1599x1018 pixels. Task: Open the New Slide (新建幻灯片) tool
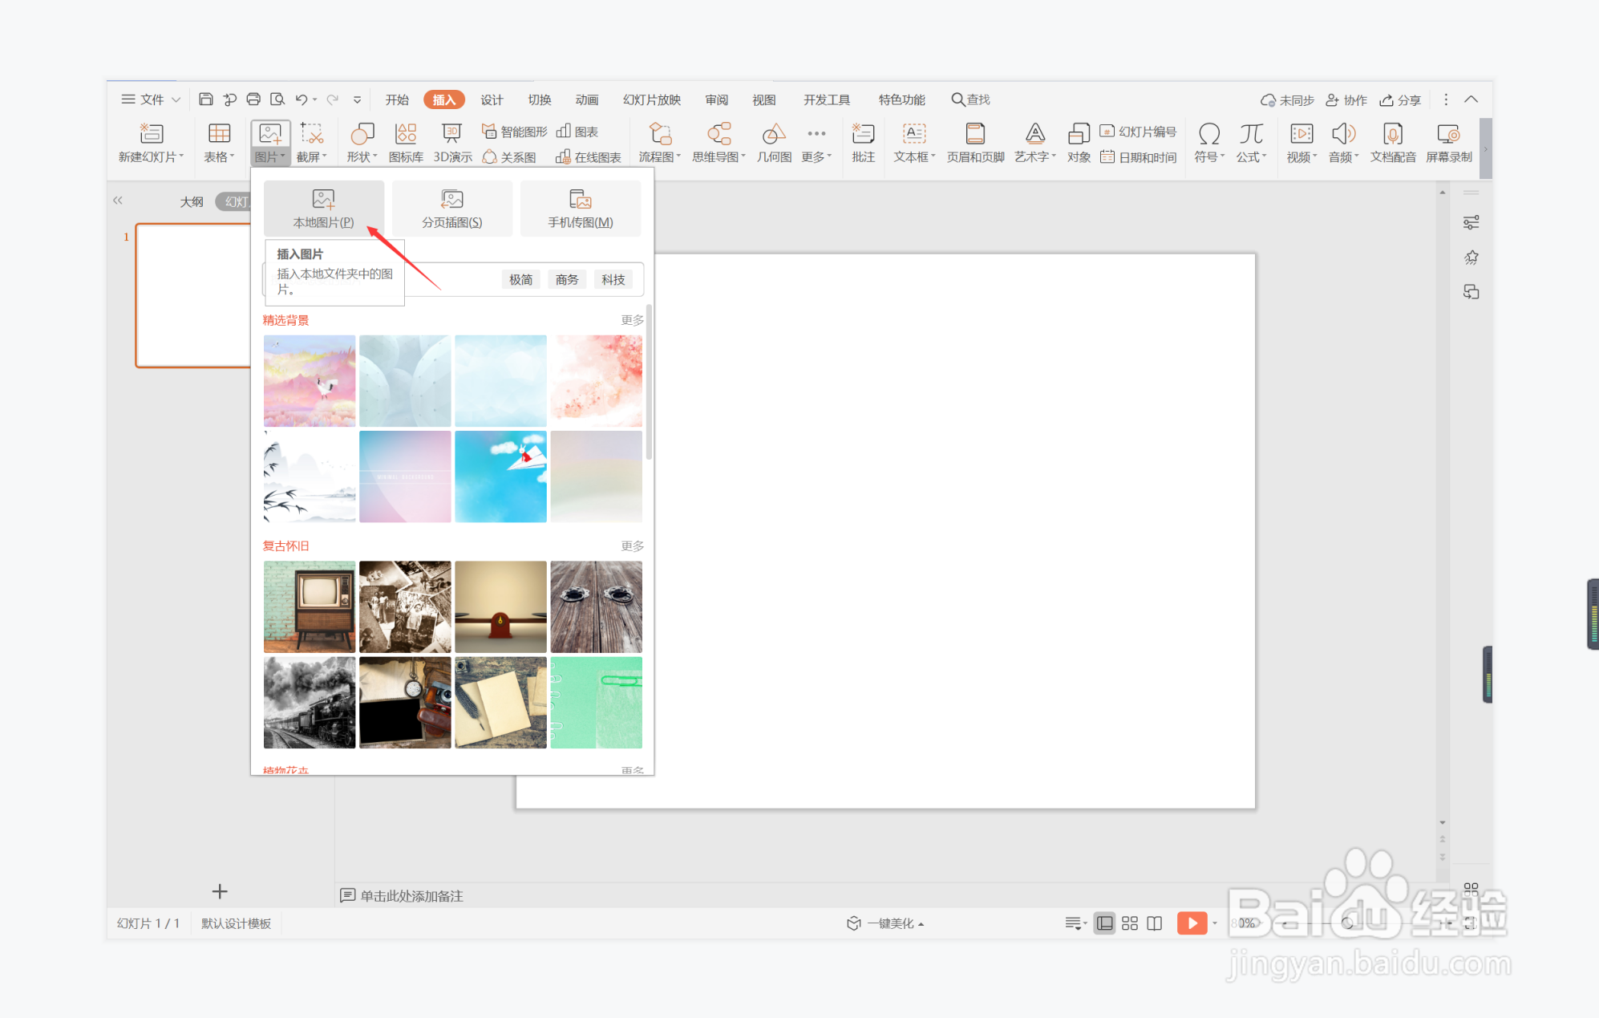pyautogui.click(x=151, y=143)
